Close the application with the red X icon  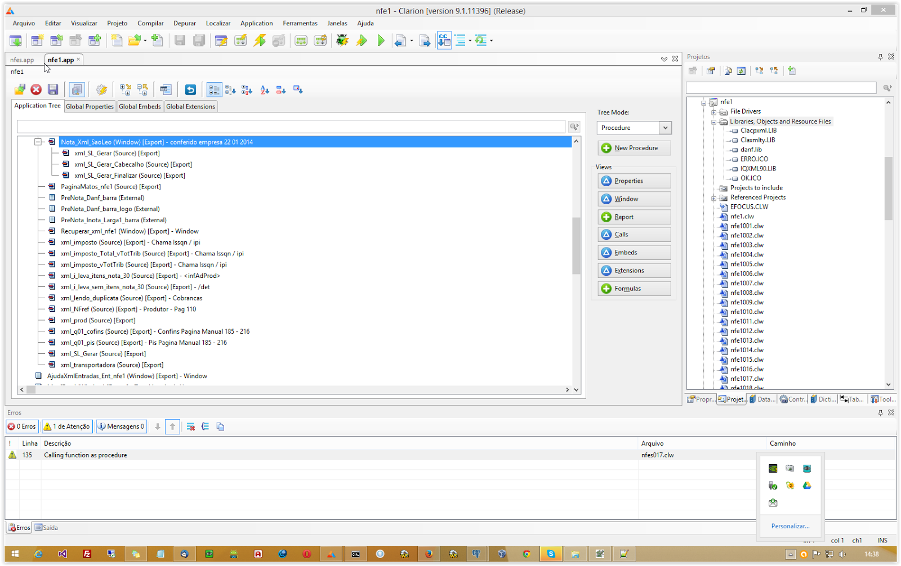(35, 89)
